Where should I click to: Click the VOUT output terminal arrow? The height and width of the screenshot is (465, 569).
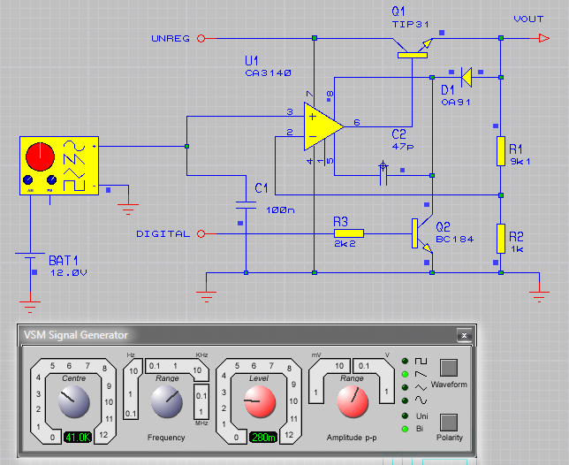pyautogui.click(x=543, y=38)
